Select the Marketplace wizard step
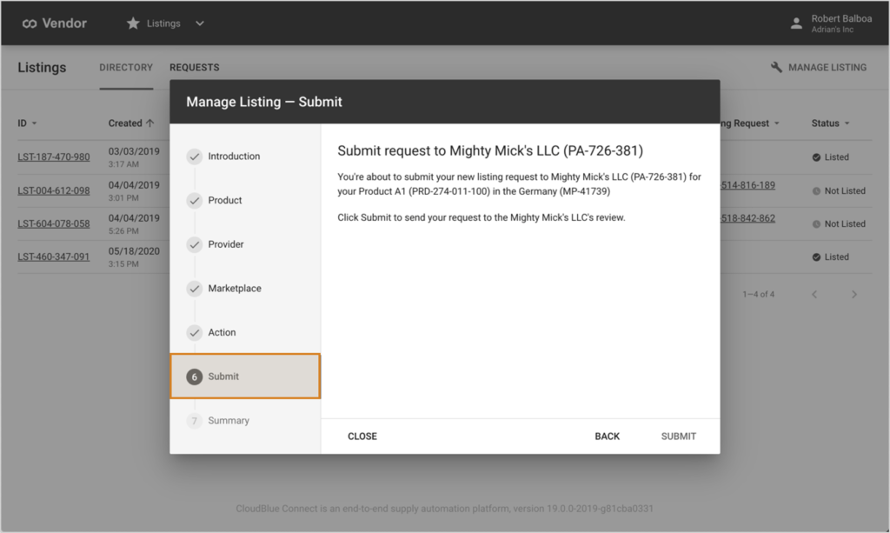This screenshot has width=890, height=533. point(234,289)
